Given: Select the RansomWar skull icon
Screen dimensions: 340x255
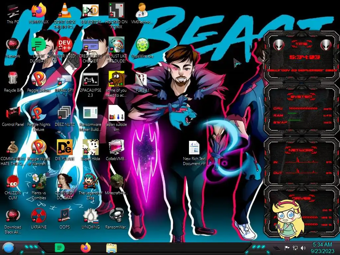Looking at the screenshot, I should coord(116,215).
